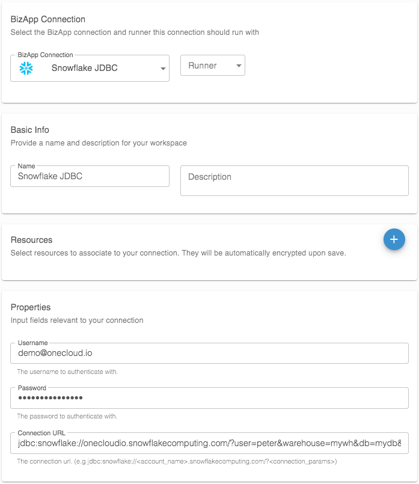This screenshot has width=419, height=484.
Task: Focus the Connection URL field
Action: [x=209, y=444]
